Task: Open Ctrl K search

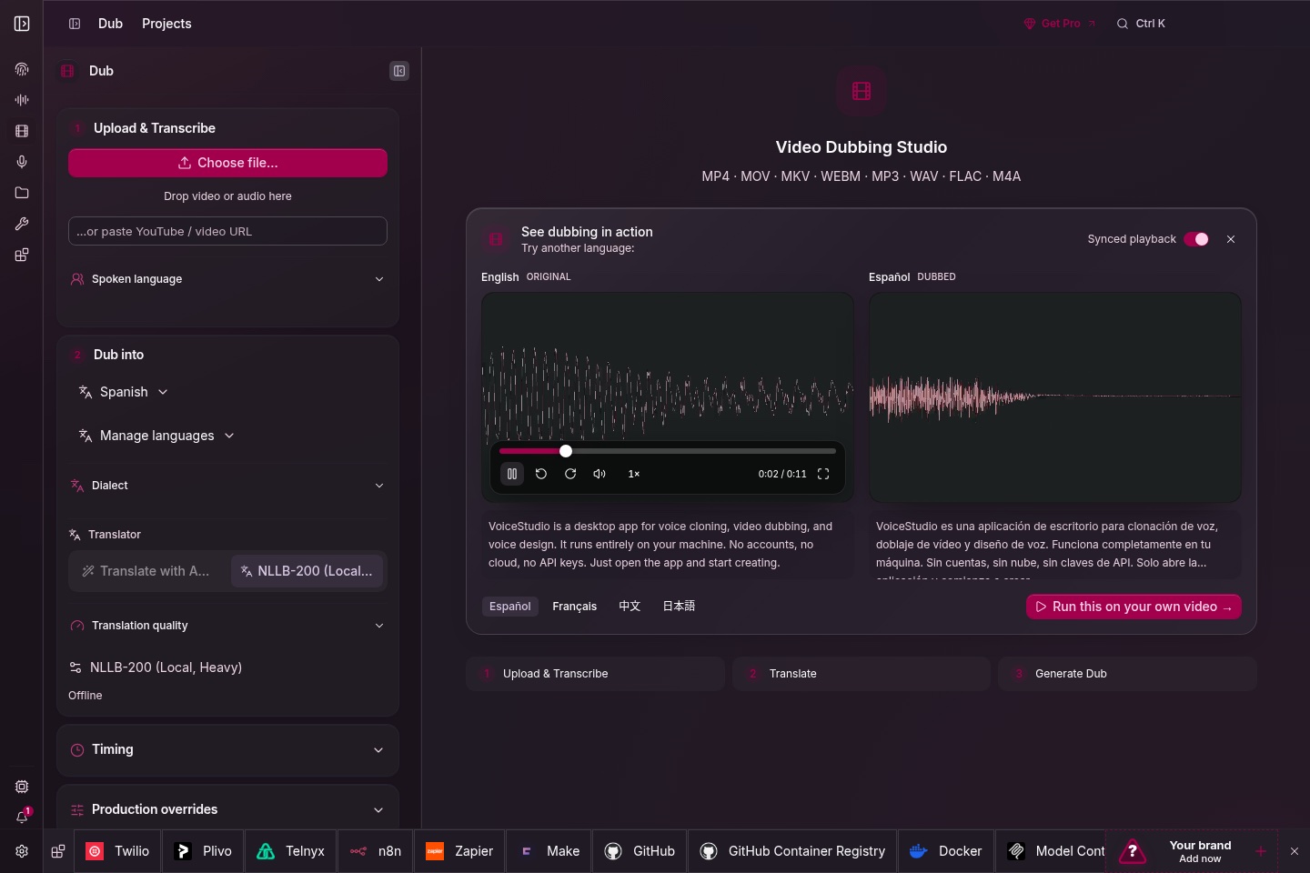Action: pos(1141,24)
